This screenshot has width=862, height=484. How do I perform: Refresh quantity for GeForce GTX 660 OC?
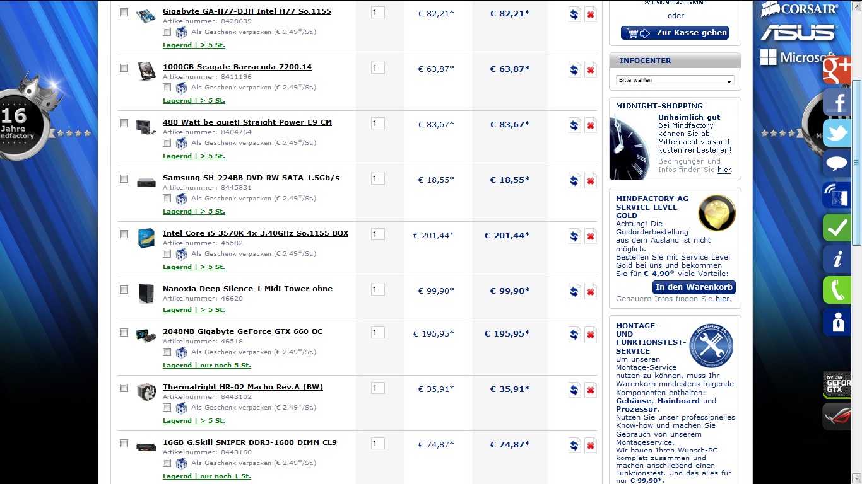[574, 335]
